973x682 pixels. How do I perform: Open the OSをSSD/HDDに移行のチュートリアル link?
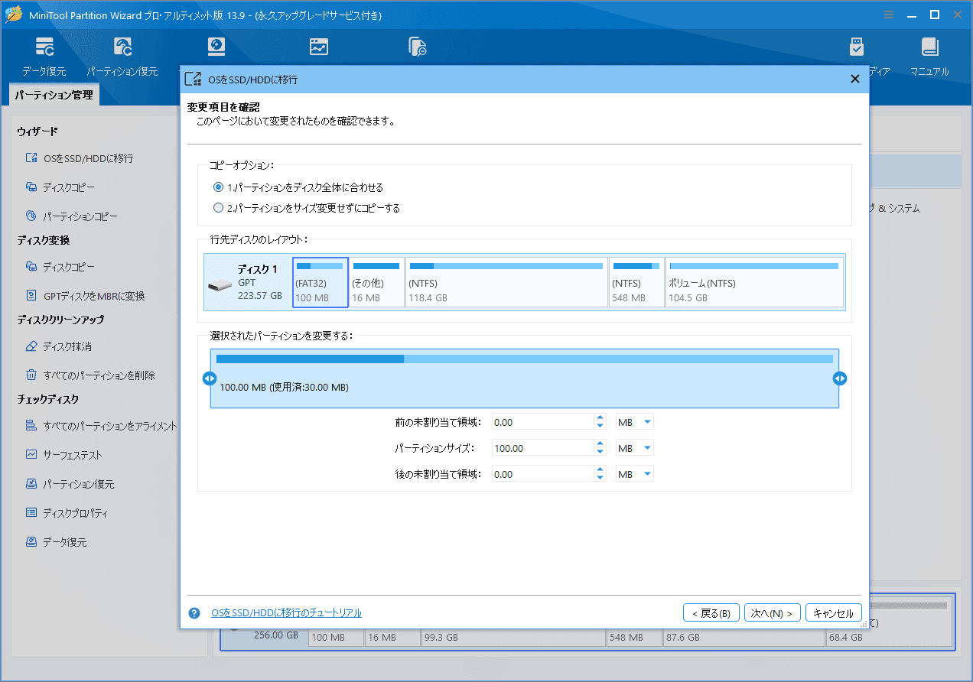pos(287,613)
